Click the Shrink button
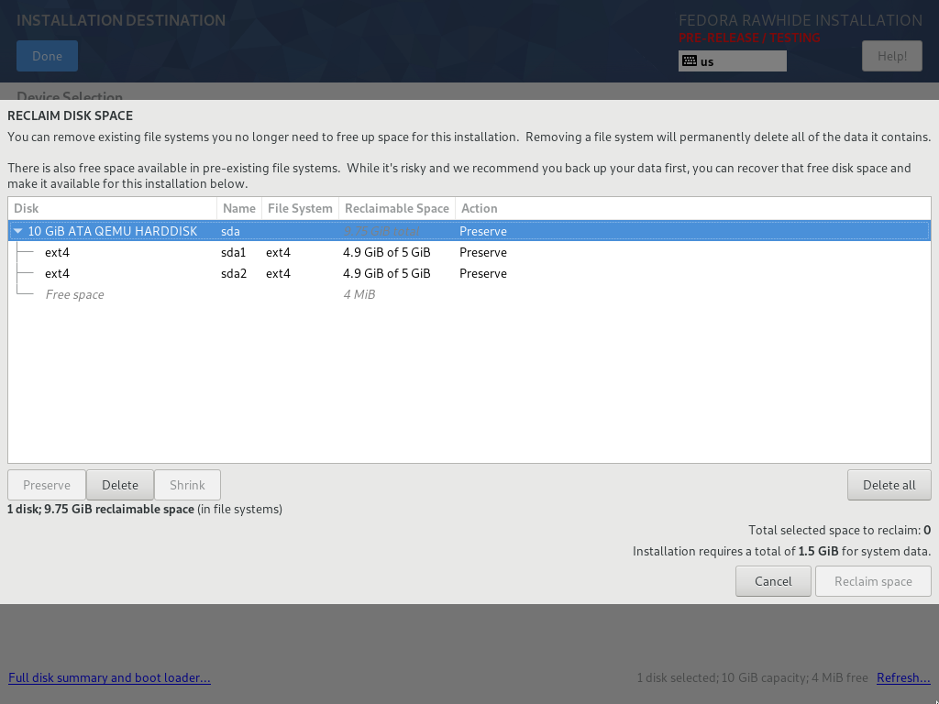This screenshot has width=939, height=704. pos(187,485)
